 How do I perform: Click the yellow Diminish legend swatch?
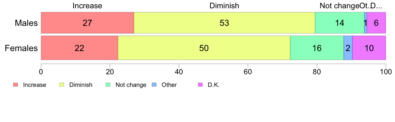pos(62,85)
